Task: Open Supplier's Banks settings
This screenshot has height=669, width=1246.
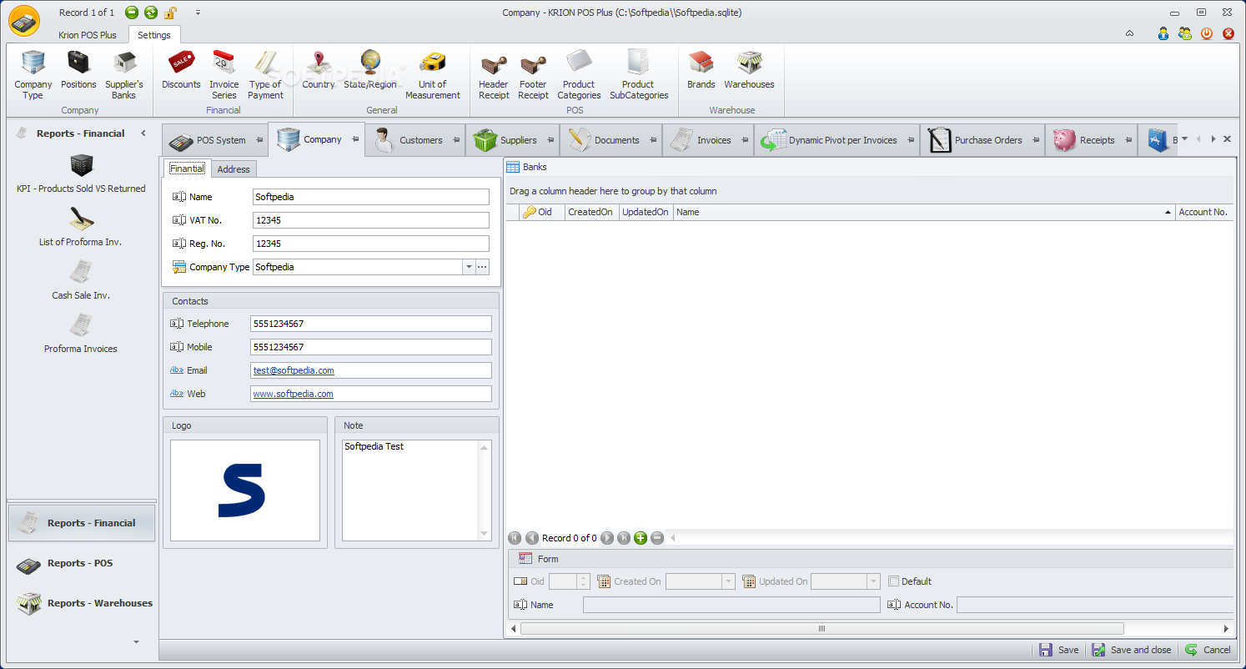Action: tap(124, 75)
